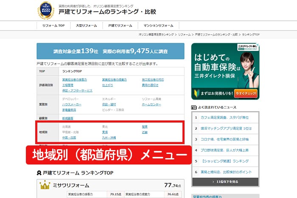This screenshot has width=297, height=198.
Task: Choose ハウスメーカー under 業態別
Action: click(x=72, y=104)
